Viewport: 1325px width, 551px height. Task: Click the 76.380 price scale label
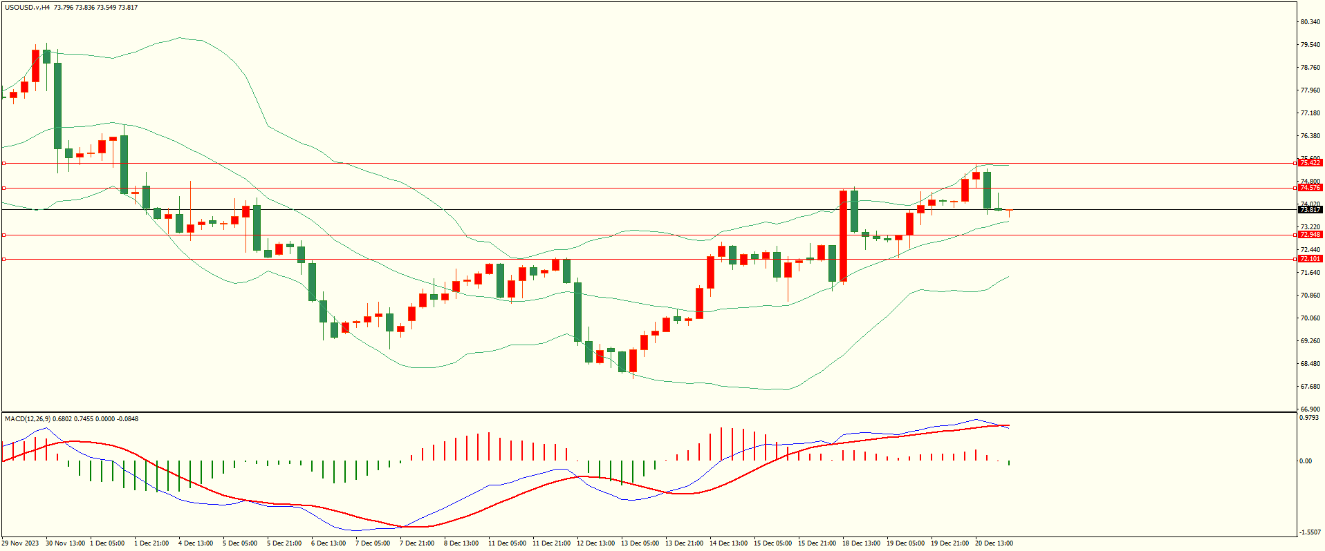point(1310,136)
